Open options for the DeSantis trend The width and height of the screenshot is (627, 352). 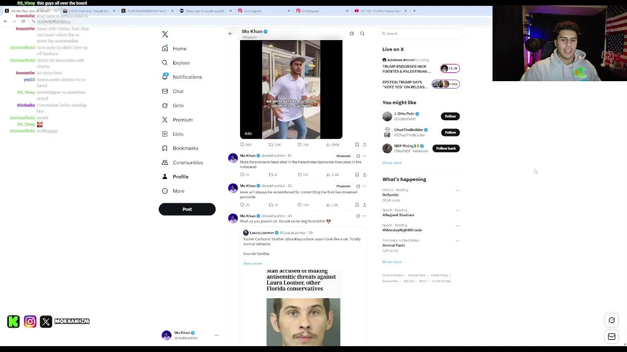click(x=458, y=191)
